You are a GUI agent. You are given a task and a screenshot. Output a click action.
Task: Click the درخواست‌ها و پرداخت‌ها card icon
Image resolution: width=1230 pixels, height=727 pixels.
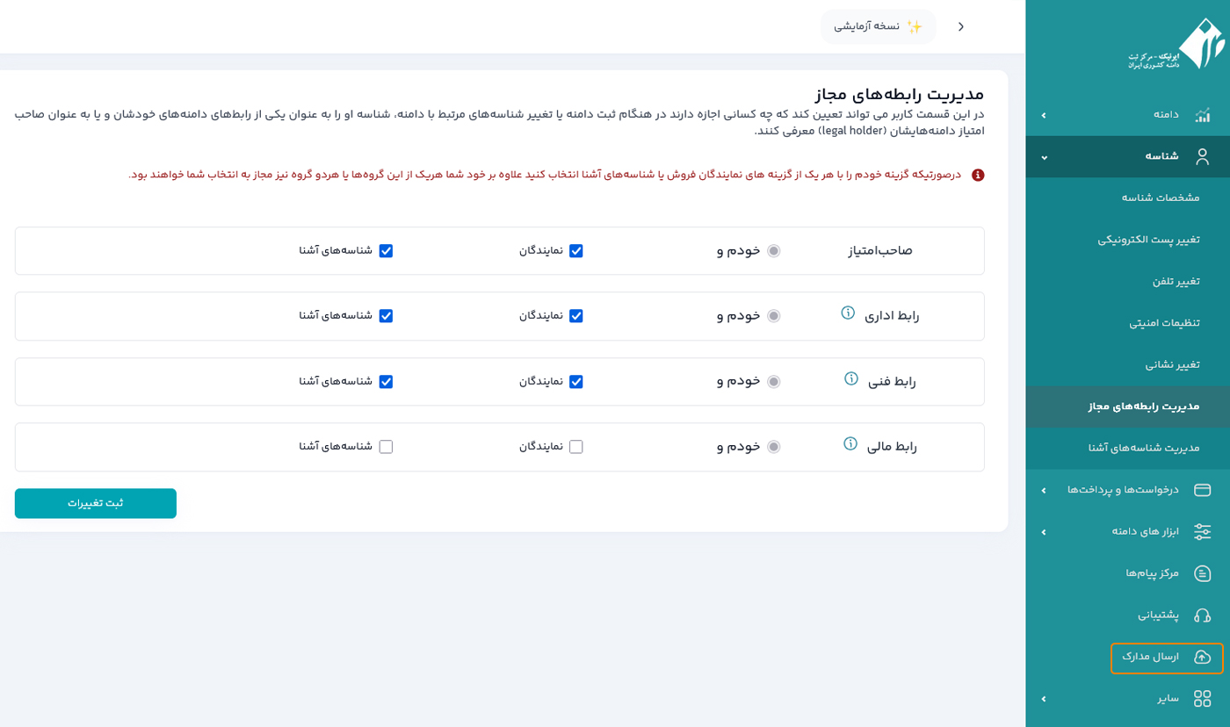tap(1202, 490)
